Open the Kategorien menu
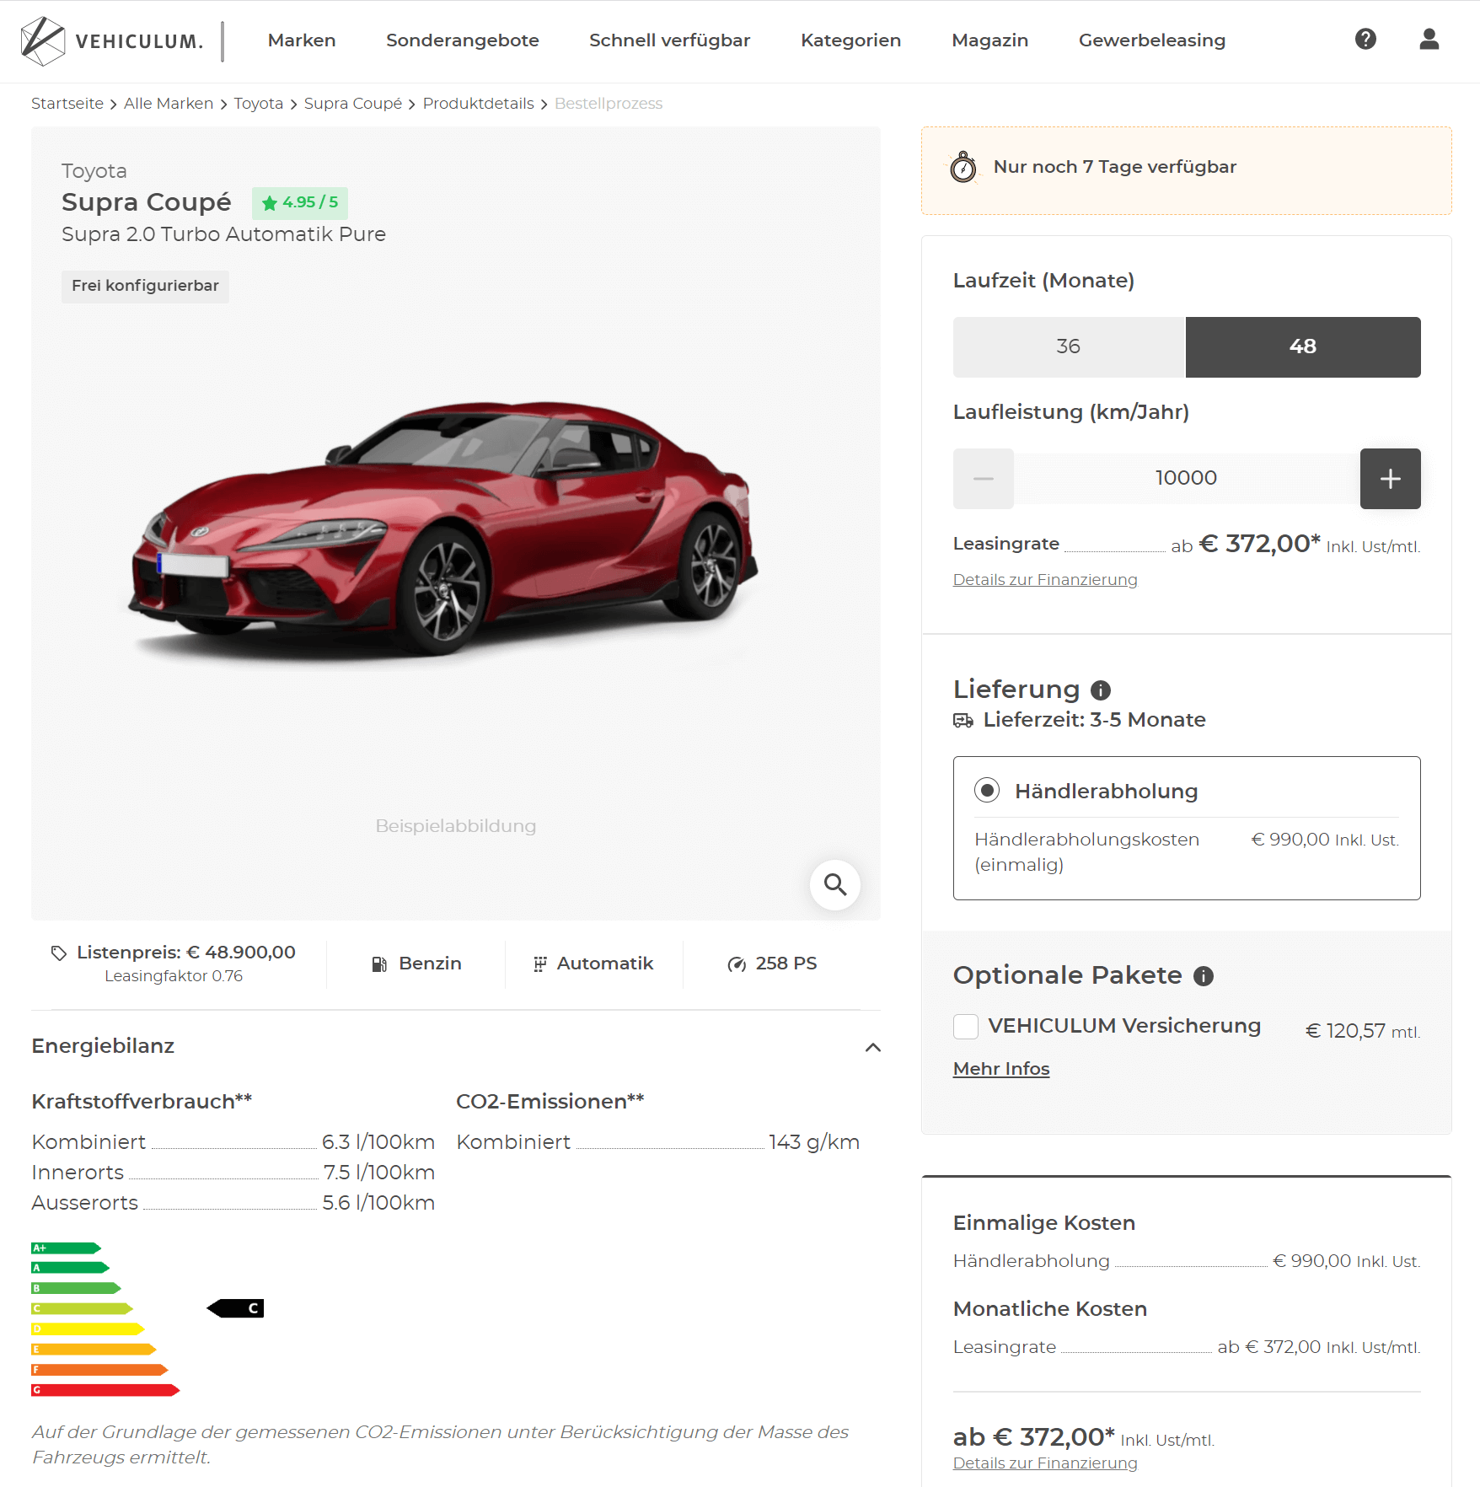Viewport: 1480px width, 1487px height. [850, 40]
